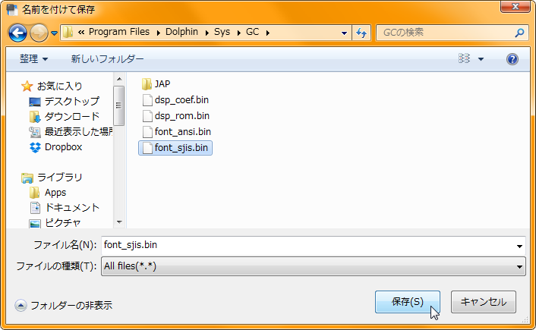Image resolution: width=536 pixels, height=330 pixels.
Task: Open ダウンロード in the navigation pane
Action: pos(72,117)
